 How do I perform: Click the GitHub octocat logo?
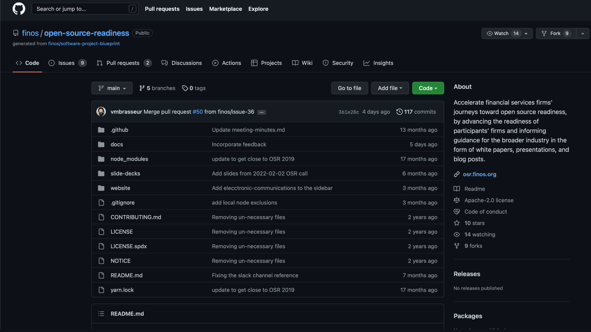point(19,9)
